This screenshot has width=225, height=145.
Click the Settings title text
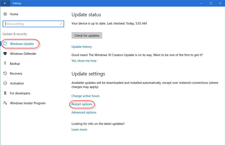(x=17, y=3)
